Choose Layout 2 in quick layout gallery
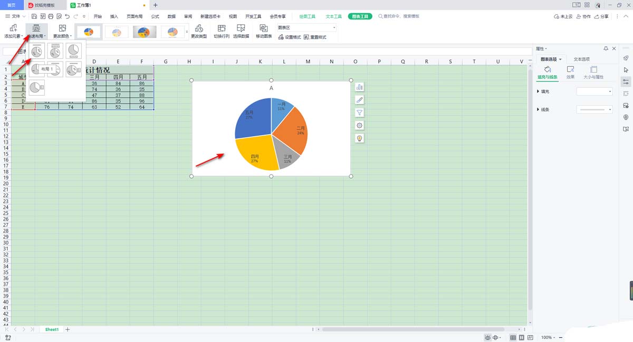Screen dimensions: 633x342 pyautogui.click(x=55, y=51)
